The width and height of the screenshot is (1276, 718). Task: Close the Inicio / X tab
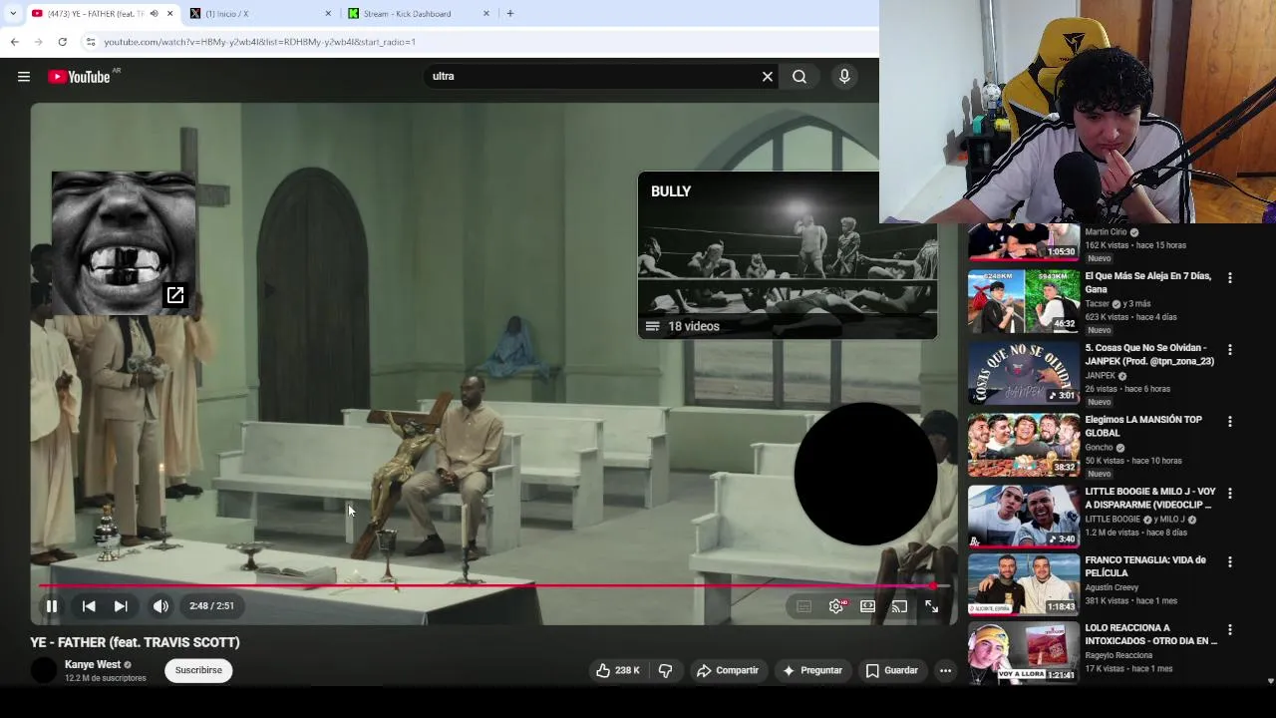(x=328, y=13)
